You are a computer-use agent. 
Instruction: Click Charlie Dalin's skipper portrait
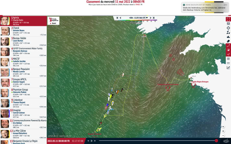pos(5,21)
